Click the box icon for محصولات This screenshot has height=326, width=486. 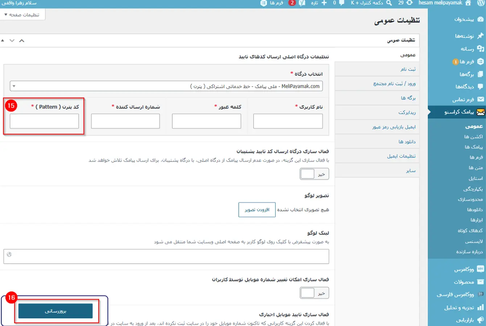click(x=481, y=282)
